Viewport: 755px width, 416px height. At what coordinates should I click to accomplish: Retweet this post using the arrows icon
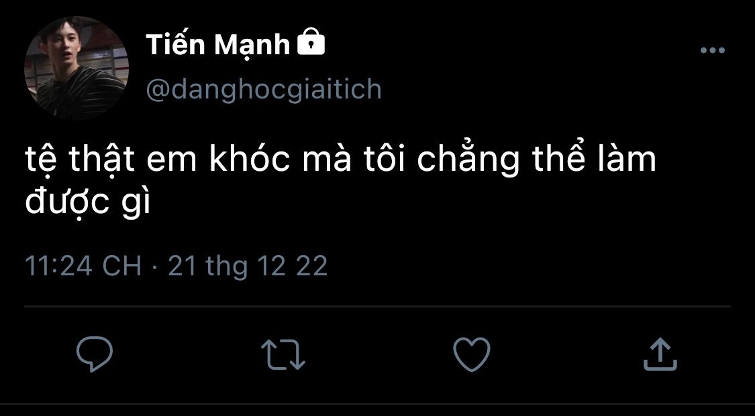click(x=283, y=354)
